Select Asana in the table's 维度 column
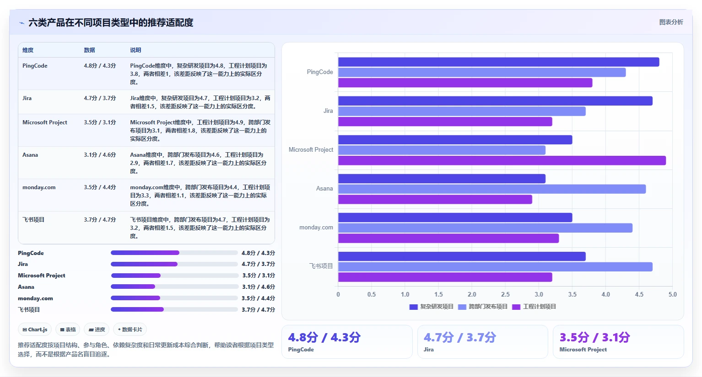This screenshot has width=702, height=377. (x=30, y=155)
